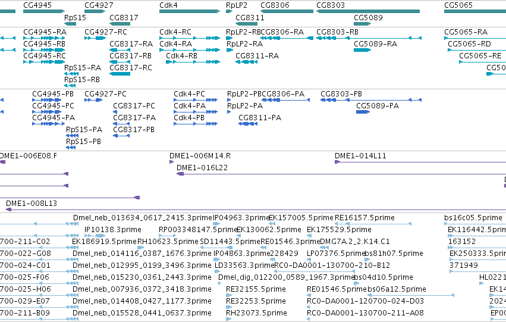Select protein Cdk4-PA
This screenshot has height=322, width=506.
(196, 112)
